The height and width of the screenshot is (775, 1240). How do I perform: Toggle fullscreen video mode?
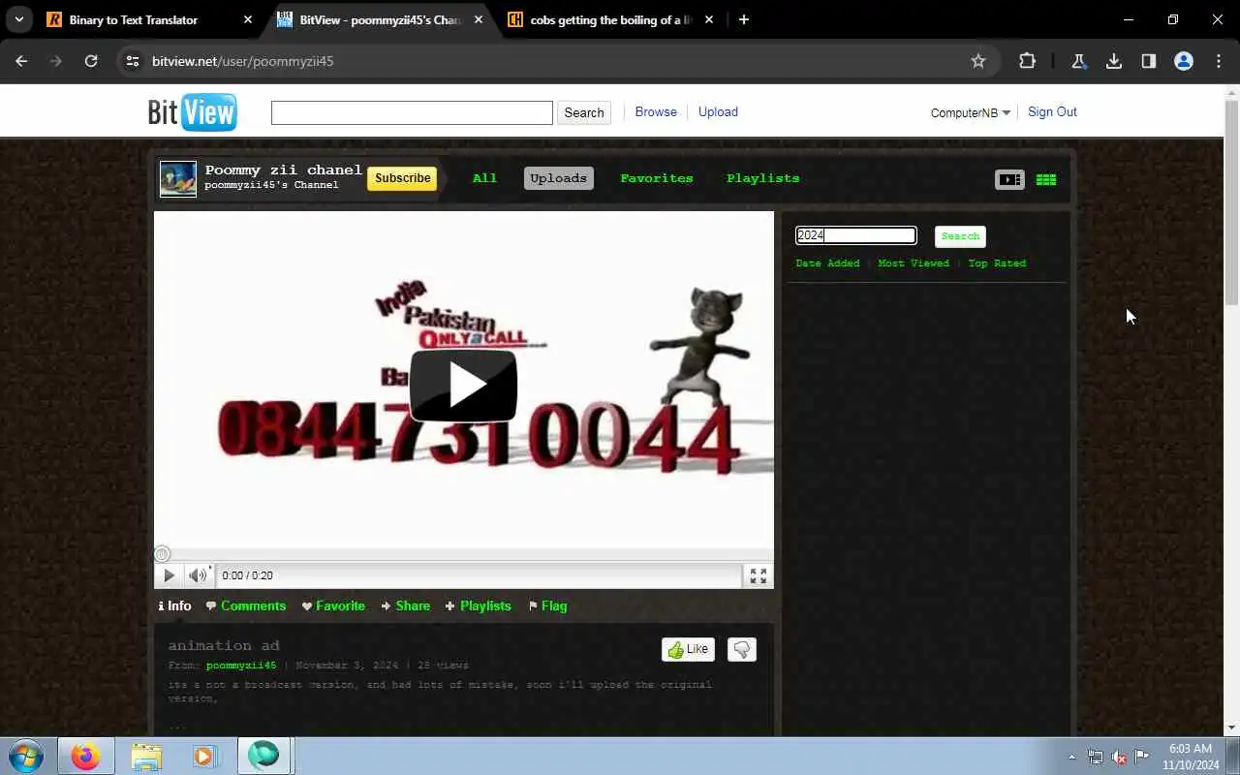(759, 575)
